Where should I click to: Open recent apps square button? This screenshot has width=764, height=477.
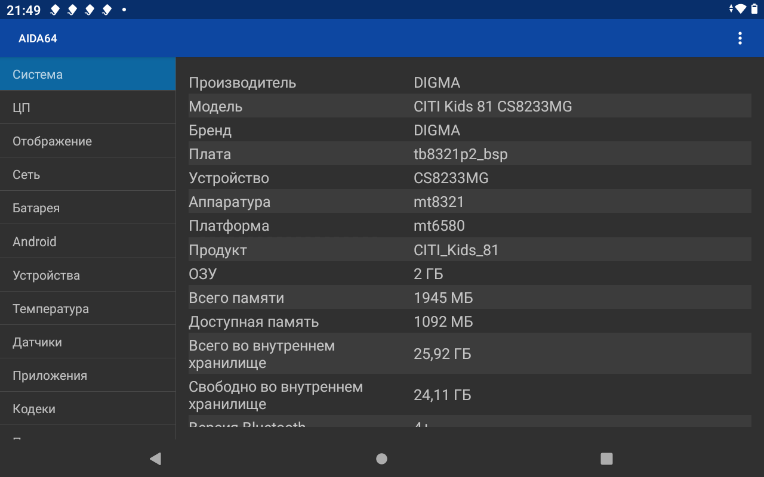pos(606,459)
